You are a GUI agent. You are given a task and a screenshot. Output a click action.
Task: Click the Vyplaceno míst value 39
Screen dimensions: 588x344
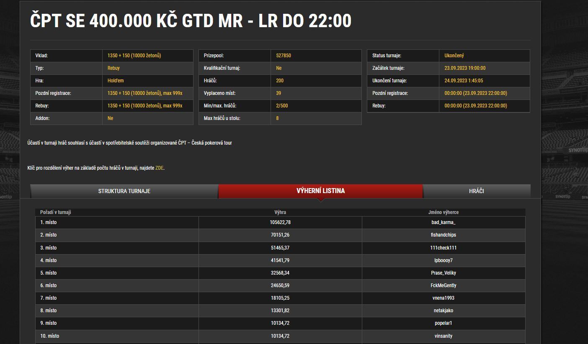coord(279,93)
